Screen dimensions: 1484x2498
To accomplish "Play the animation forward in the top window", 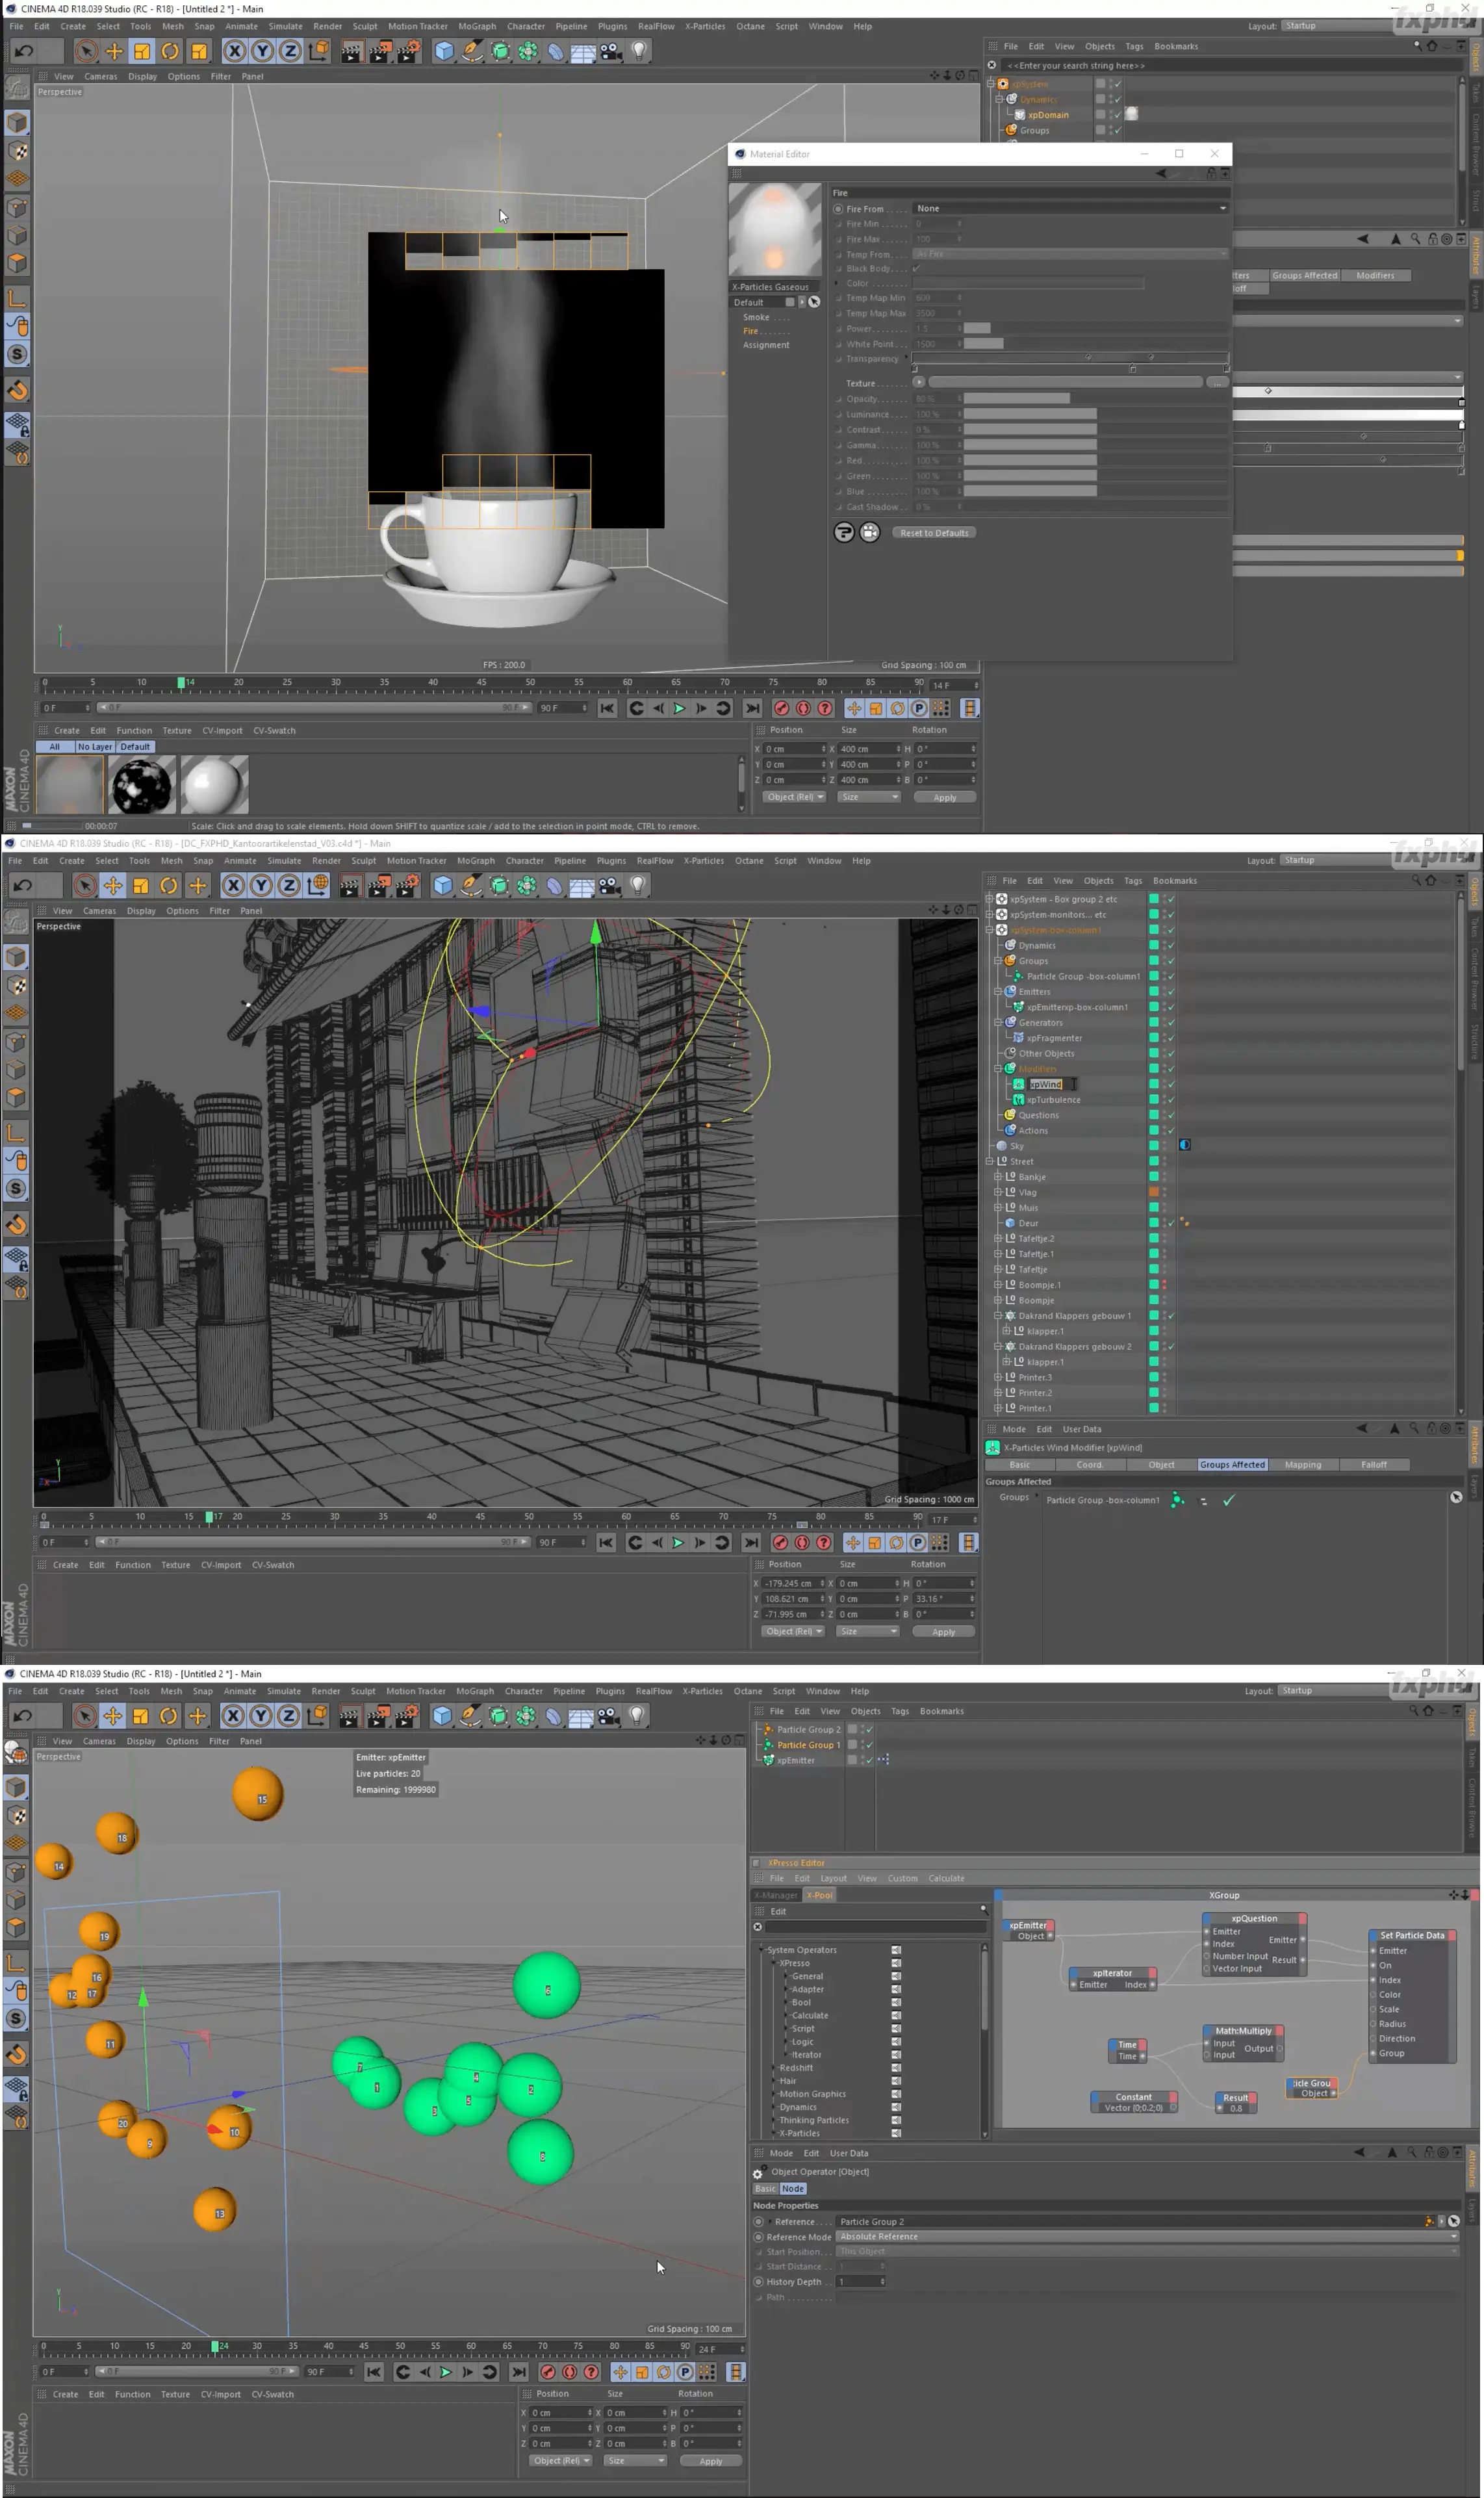I will coord(679,708).
